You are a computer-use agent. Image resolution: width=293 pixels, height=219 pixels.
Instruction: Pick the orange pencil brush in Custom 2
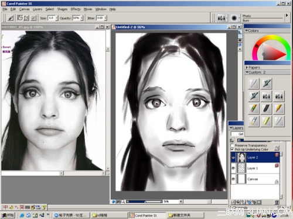pos(279,109)
